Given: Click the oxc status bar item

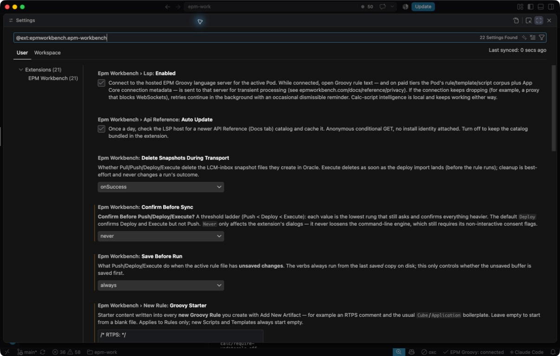Looking at the screenshot, I should (429, 352).
